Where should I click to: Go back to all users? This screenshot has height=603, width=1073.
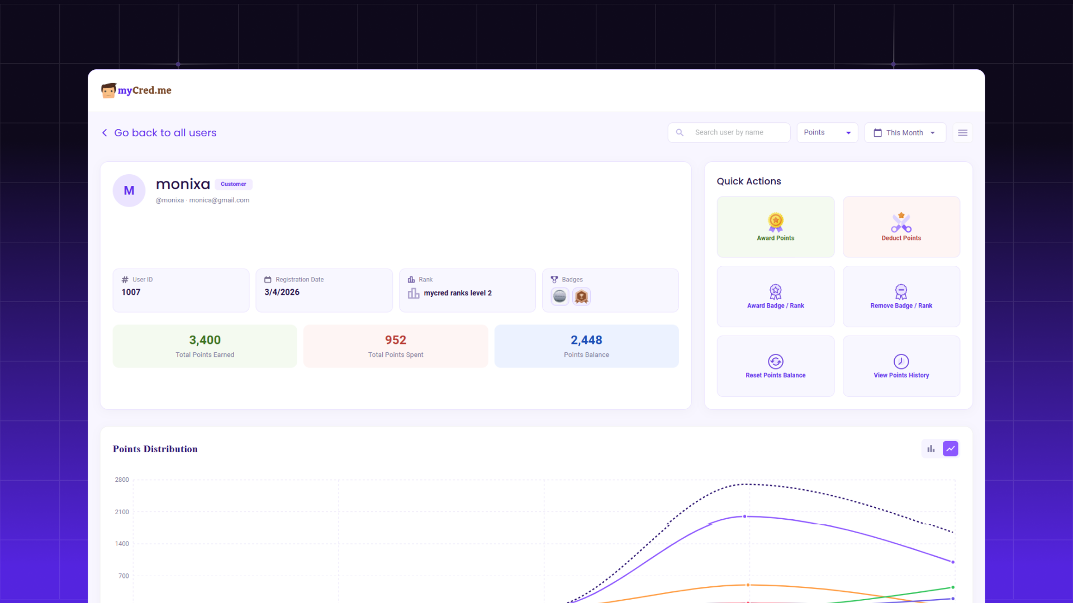click(165, 133)
